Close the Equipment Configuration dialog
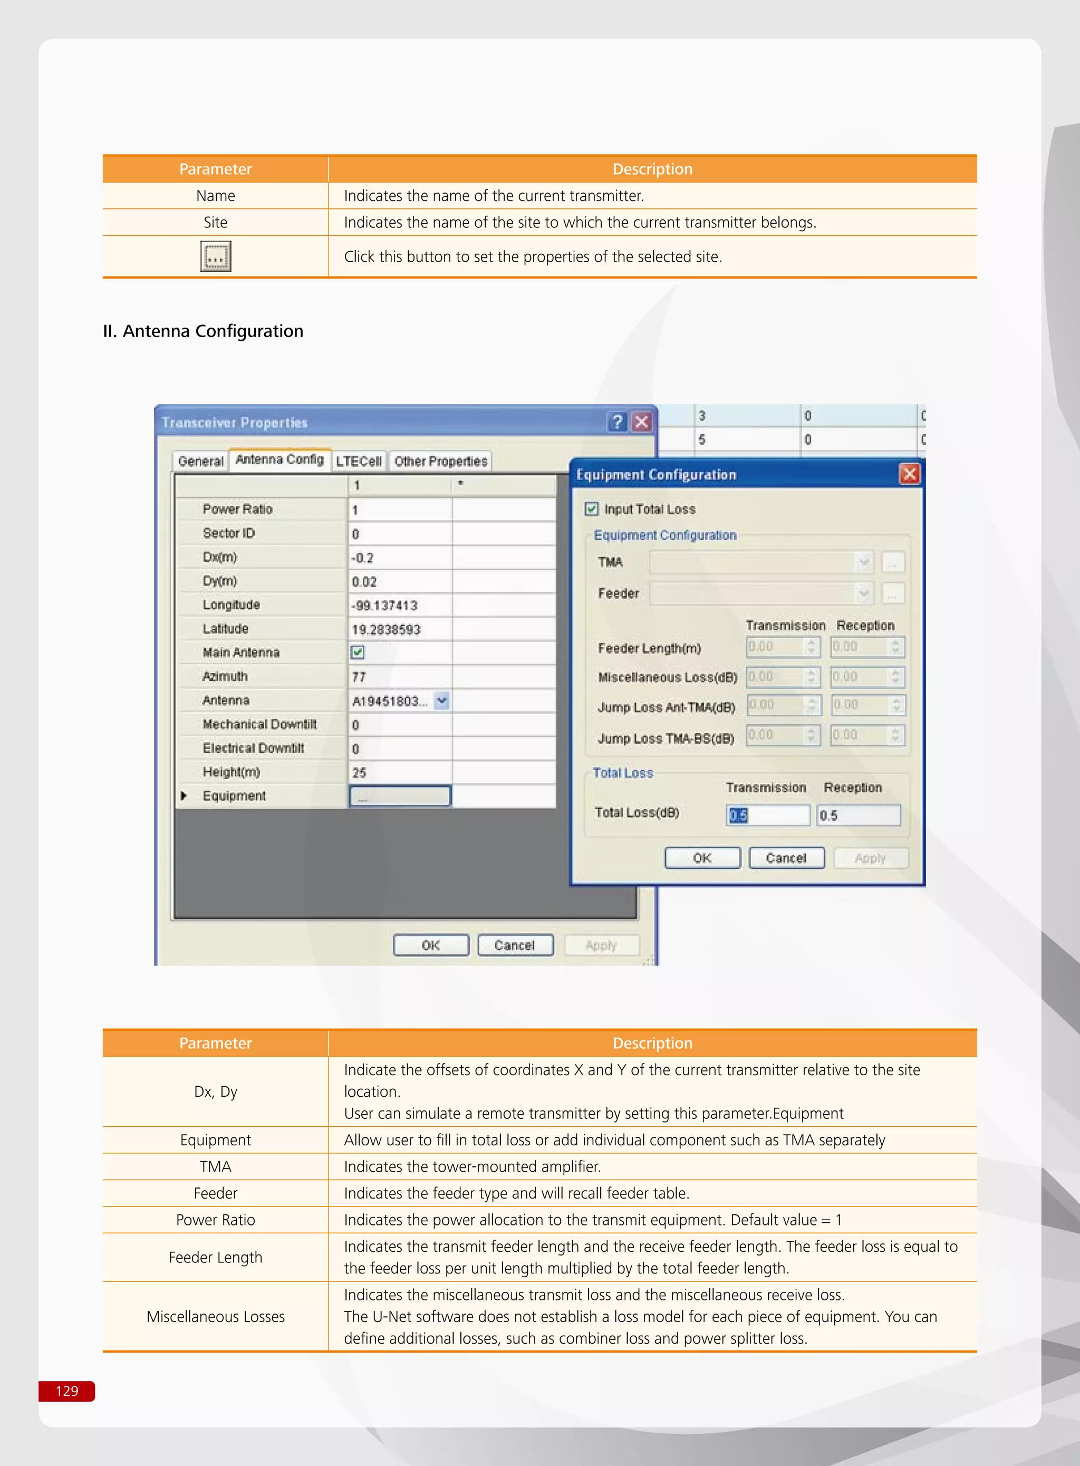 (909, 474)
